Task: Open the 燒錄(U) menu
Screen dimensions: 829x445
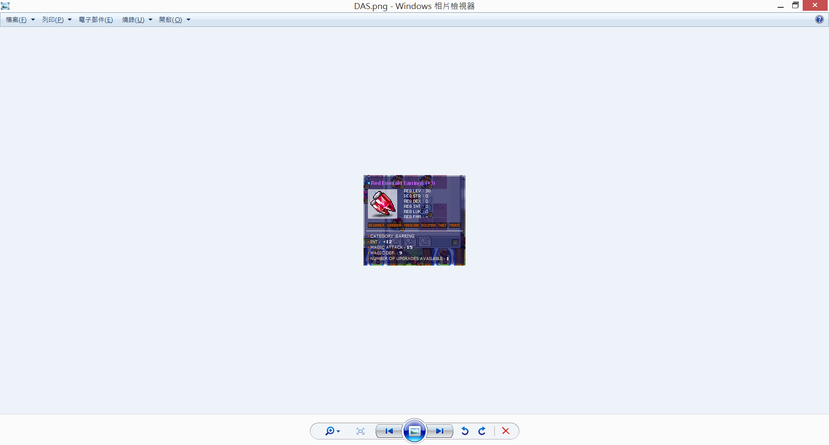Action: coord(133,20)
